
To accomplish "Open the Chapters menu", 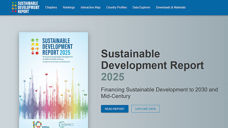I will click(51, 7).
